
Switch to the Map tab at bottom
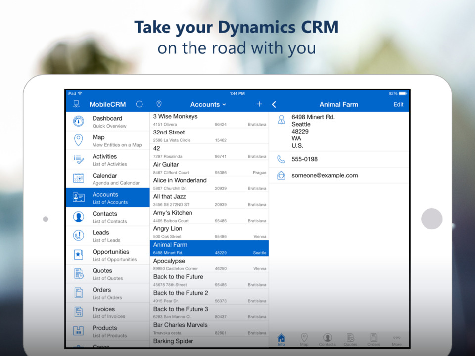tap(304, 338)
